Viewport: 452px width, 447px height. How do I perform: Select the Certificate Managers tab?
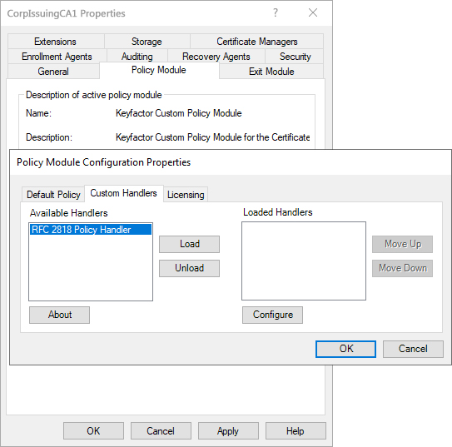coord(256,42)
